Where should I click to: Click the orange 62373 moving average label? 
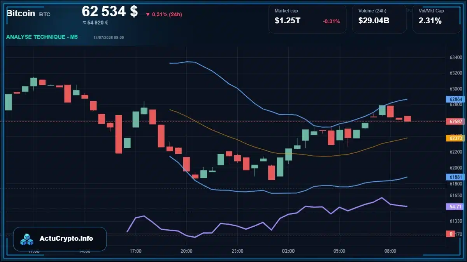pos(455,138)
